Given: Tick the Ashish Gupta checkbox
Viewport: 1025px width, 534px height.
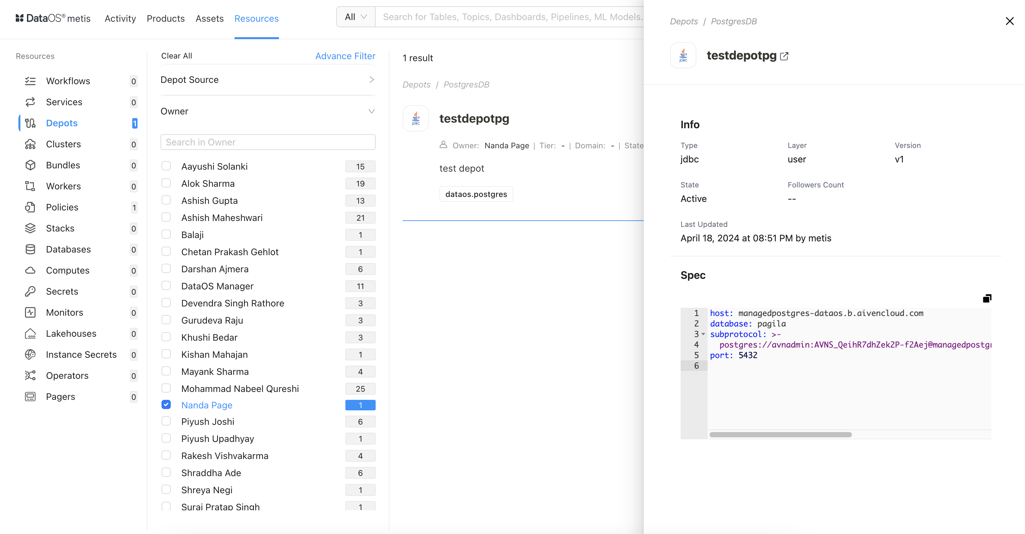Looking at the screenshot, I should pos(166,200).
